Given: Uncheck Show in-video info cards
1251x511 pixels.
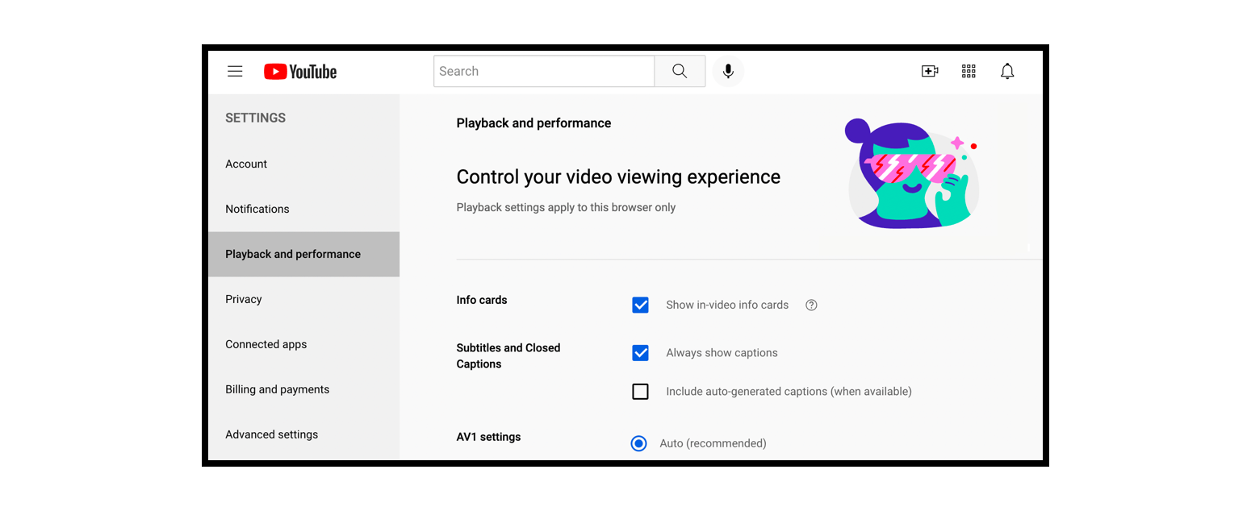Looking at the screenshot, I should [640, 305].
